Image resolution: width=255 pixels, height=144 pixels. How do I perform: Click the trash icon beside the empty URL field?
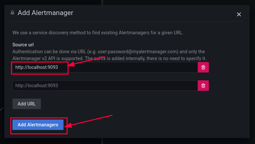tap(203, 86)
